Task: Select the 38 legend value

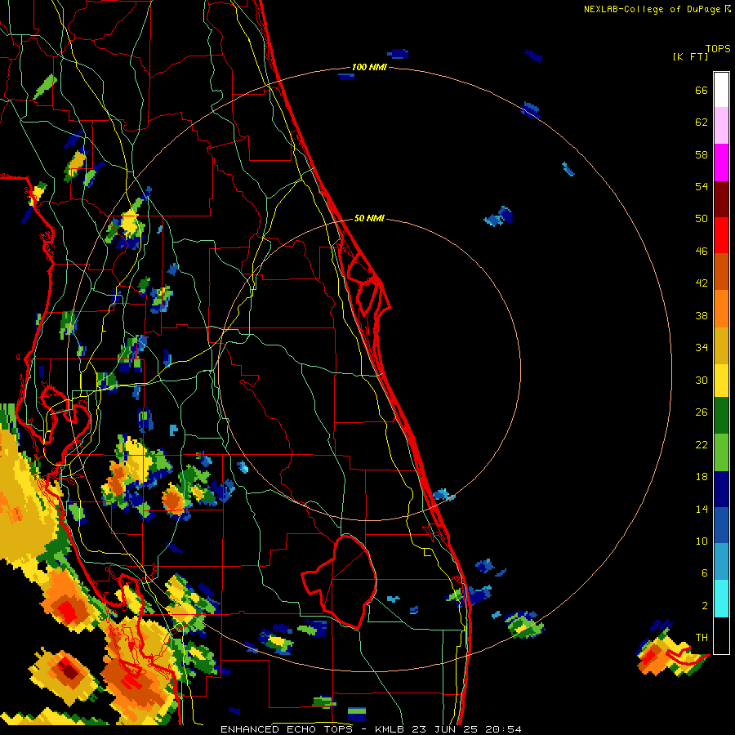Action: 702,316
